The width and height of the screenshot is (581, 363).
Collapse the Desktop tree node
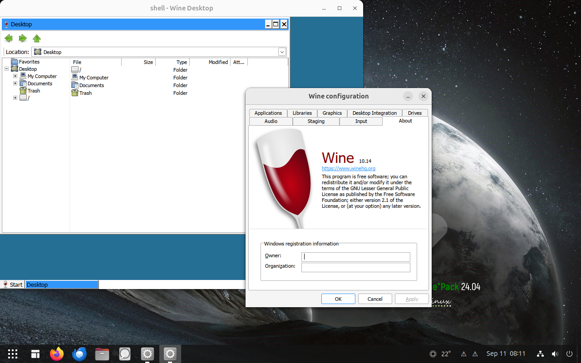[x=7, y=69]
